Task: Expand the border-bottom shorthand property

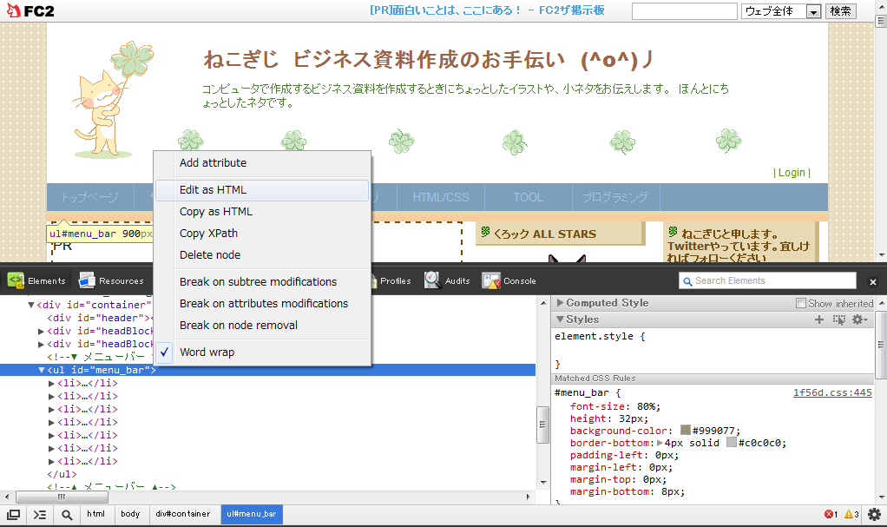Action: (x=660, y=443)
